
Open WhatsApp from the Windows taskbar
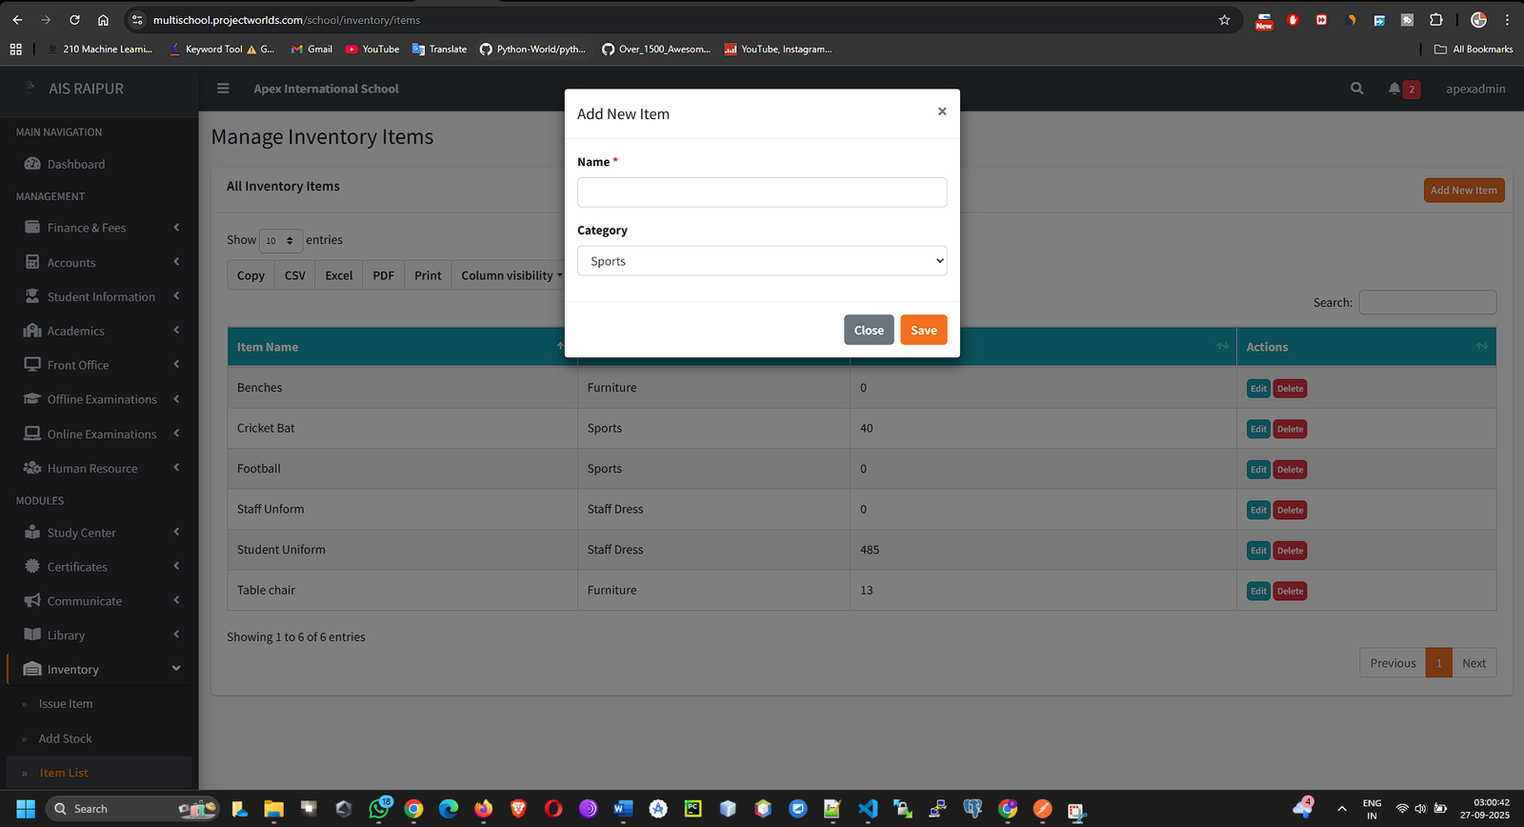[x=379, y=809]
